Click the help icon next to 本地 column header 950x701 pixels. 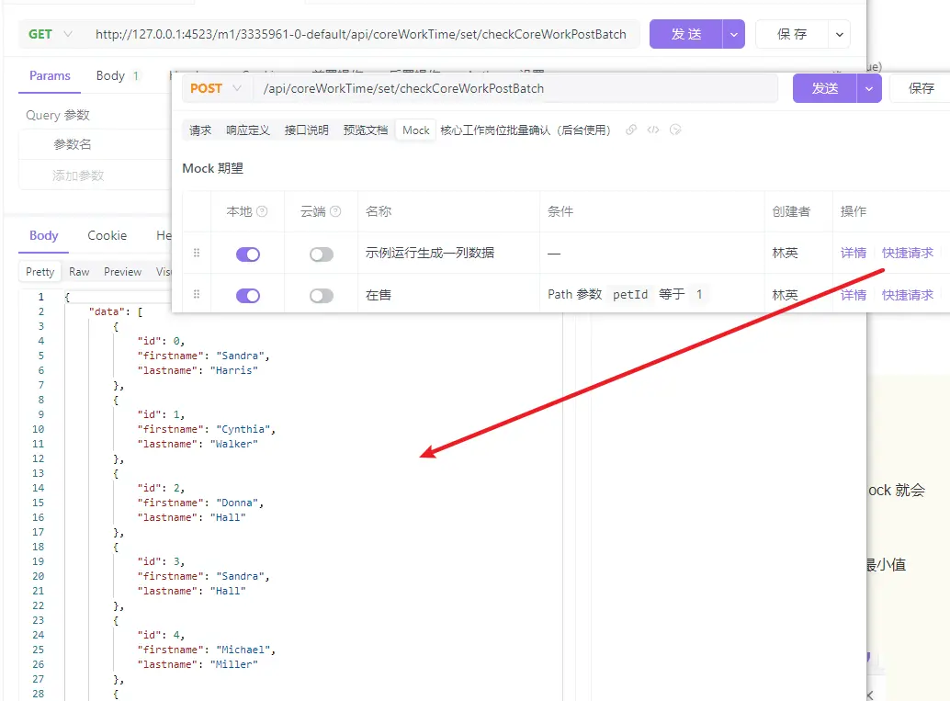point(262,210)
